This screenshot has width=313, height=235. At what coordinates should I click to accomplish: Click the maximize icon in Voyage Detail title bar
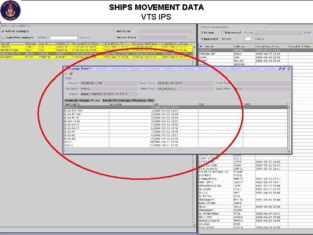click(284, 69)
